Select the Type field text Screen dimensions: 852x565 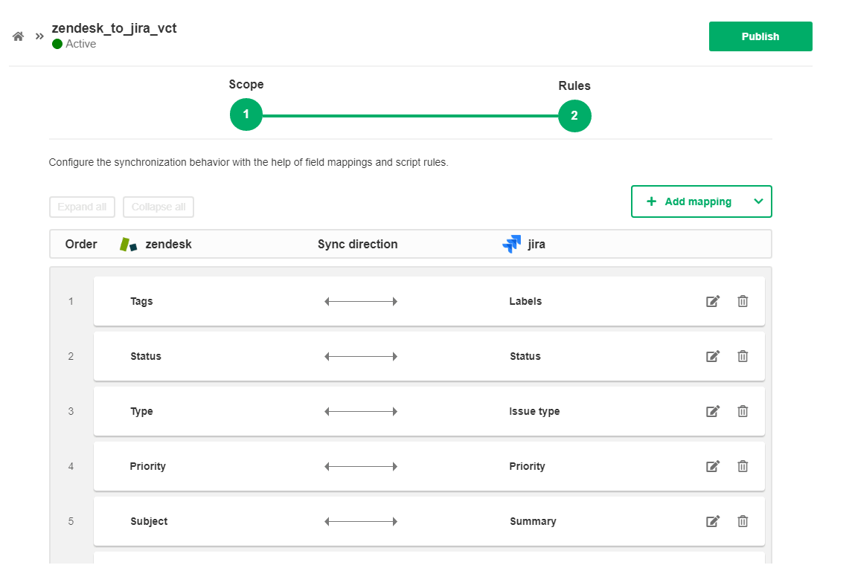tap(141, 411)
